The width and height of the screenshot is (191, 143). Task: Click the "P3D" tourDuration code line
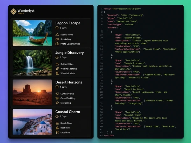pyautogui.click(x=127, y=46)
